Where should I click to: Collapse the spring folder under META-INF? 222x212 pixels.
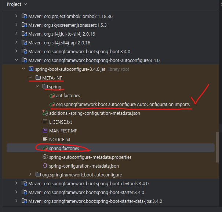tap(37, 86)
